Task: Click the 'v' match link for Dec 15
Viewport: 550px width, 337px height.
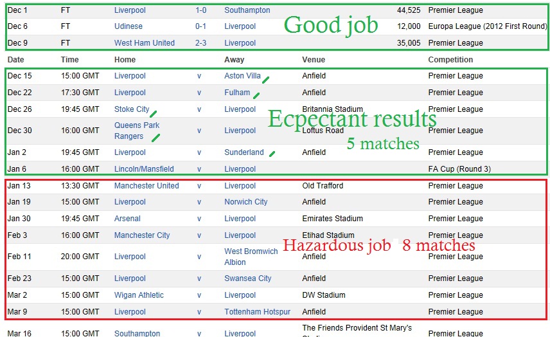Action: (x=199, y=76)
